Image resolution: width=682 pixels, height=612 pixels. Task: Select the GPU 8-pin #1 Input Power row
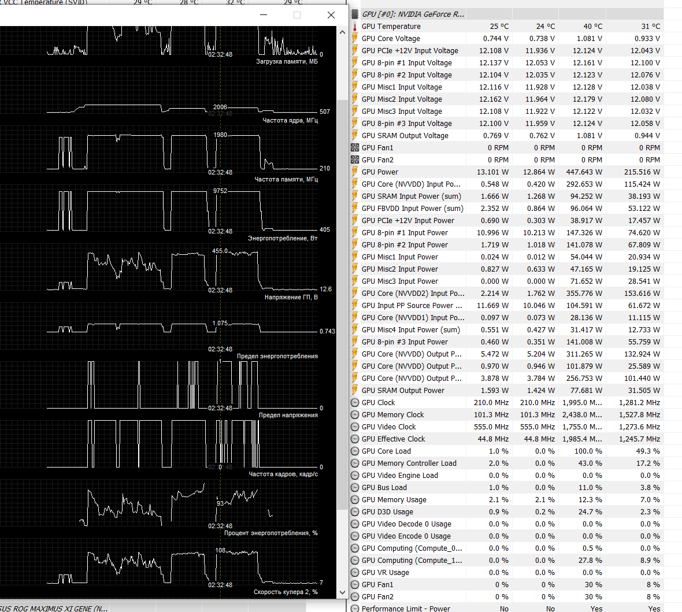[506, 233]
